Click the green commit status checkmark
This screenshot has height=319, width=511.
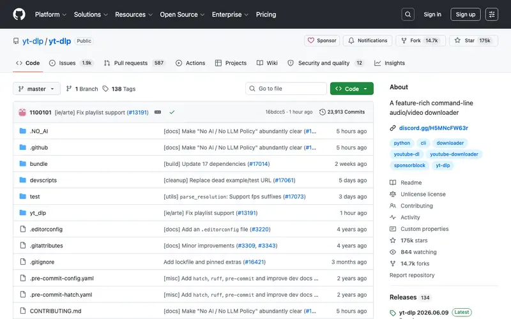[x=172, y=112]
